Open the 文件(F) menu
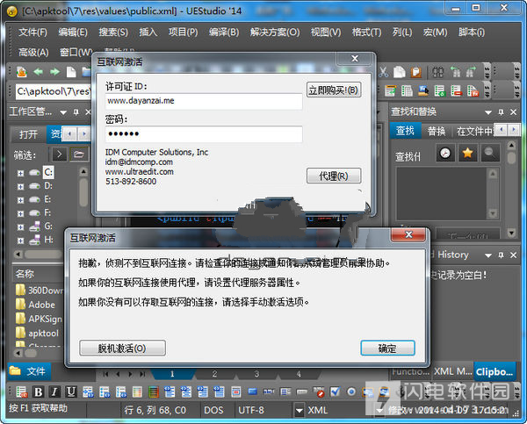527x424 pixels. tap(32, 32)
